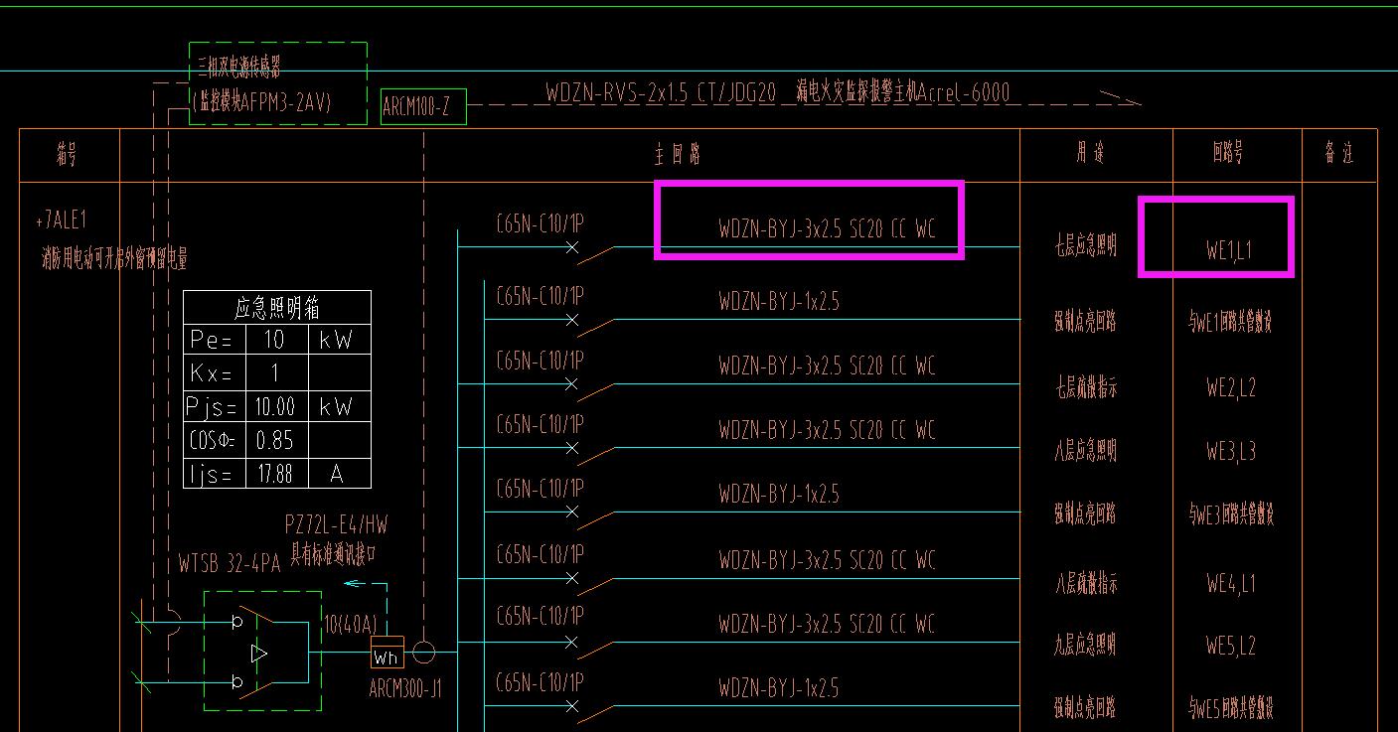Select the 与WE1回路共管敷设 note
1398x732 pixels.
(1231, 322)
